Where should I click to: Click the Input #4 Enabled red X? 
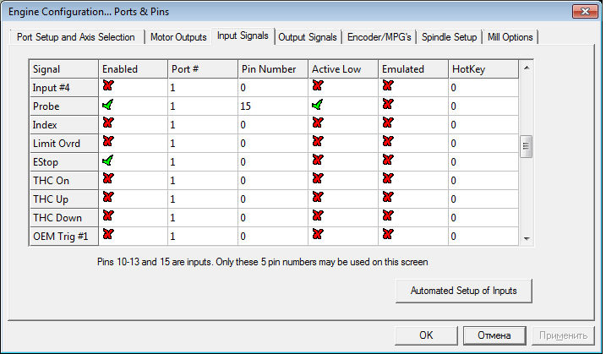pos(107,86)
